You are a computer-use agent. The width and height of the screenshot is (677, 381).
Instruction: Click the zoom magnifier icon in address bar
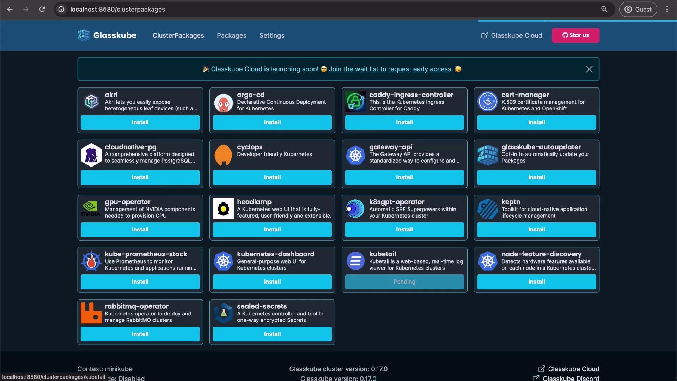click(x=604, y=10)
